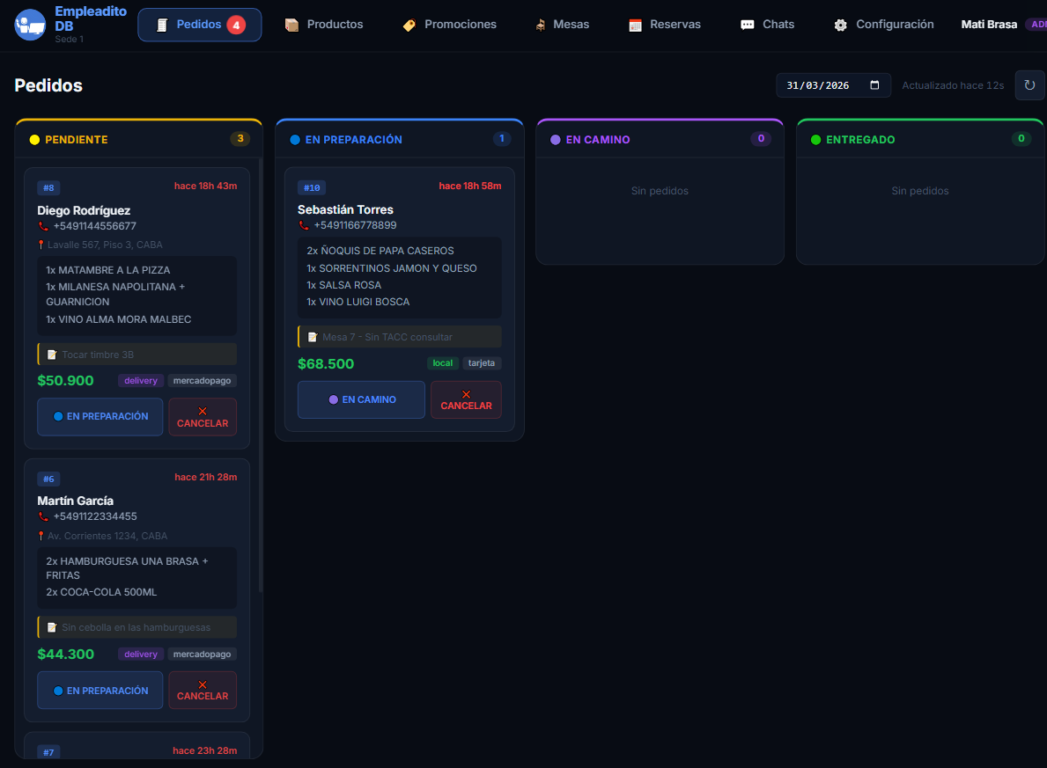Move order #8 to En Preparación
Viewport: 1047px width, 768px height.
point(100,416)
